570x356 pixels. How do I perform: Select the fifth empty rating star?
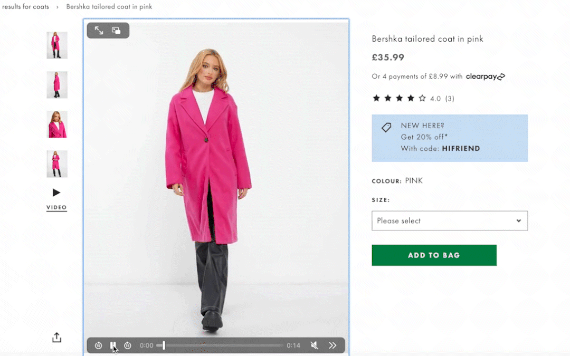[x=421, y=98]
